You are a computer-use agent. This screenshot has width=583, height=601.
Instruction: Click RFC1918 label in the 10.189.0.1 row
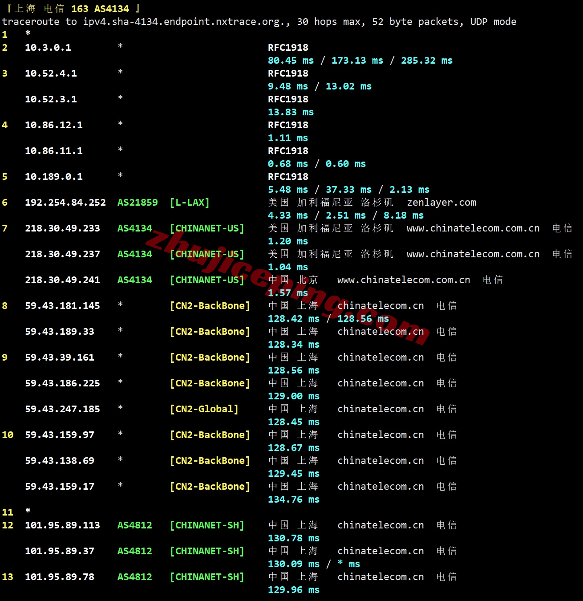tap(288, 177)
